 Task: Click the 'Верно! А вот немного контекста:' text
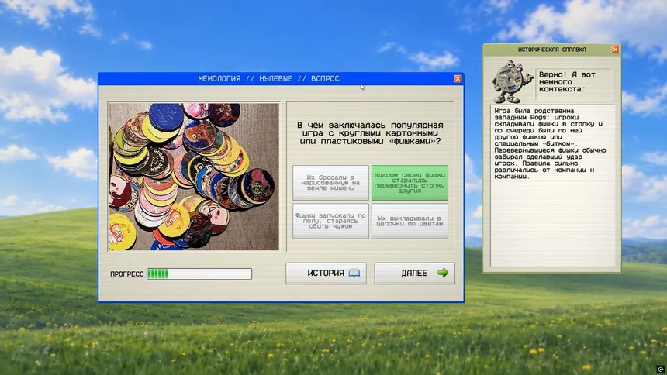tap(567, 81)
